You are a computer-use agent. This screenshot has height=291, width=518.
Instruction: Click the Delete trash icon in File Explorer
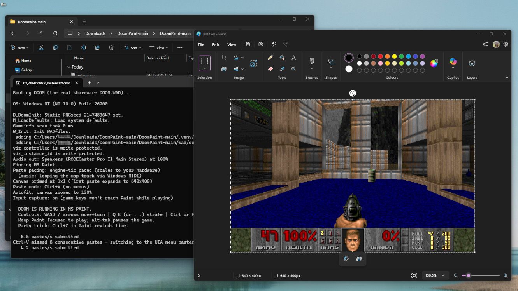[x=111, y=48]
